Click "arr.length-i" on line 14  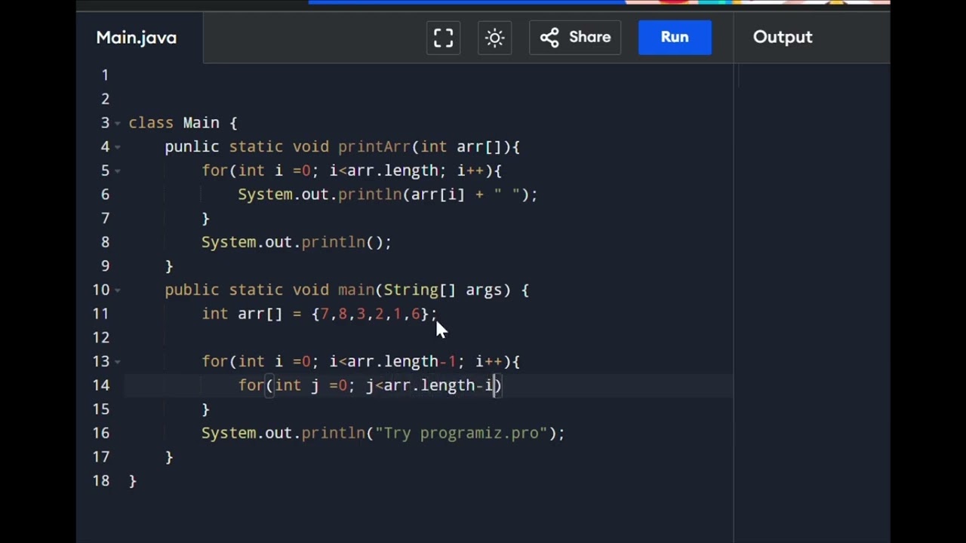tap(438, 385)
